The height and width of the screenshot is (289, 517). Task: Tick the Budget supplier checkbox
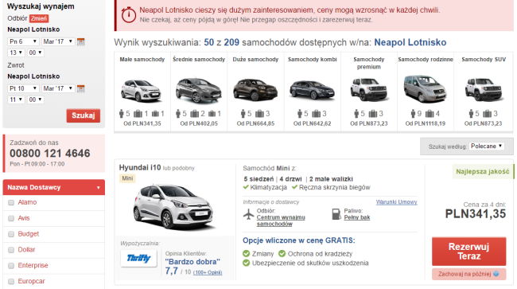click(x=11, y=234)
